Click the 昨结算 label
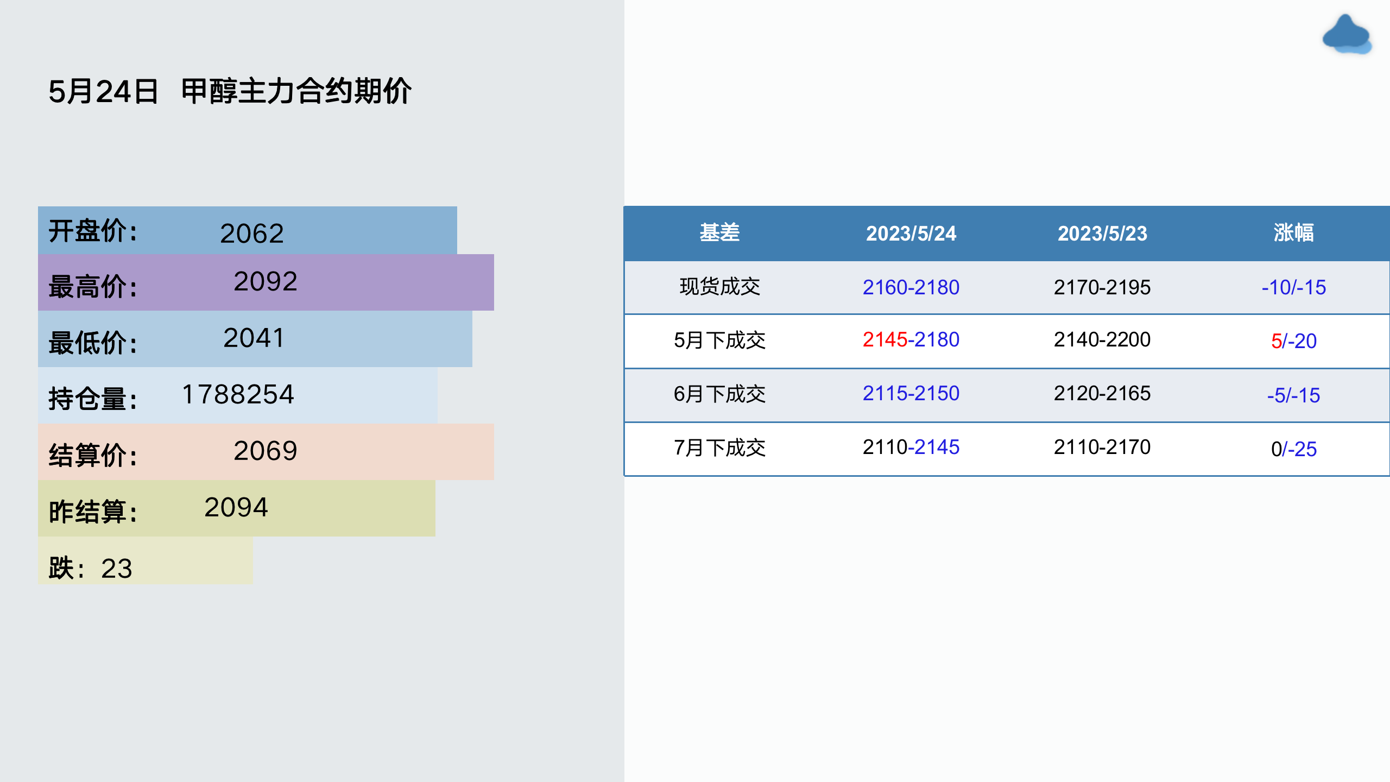Screen dimensions: 1390x782 (x=93, y=512)
